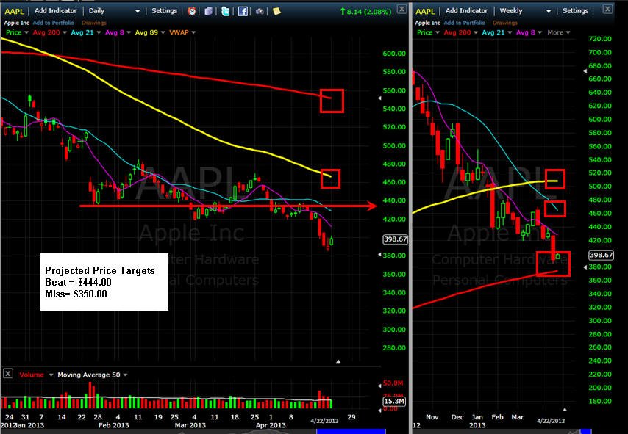Open Settings on the weekly chart
The image size is (628, 434).
(575, 11)
